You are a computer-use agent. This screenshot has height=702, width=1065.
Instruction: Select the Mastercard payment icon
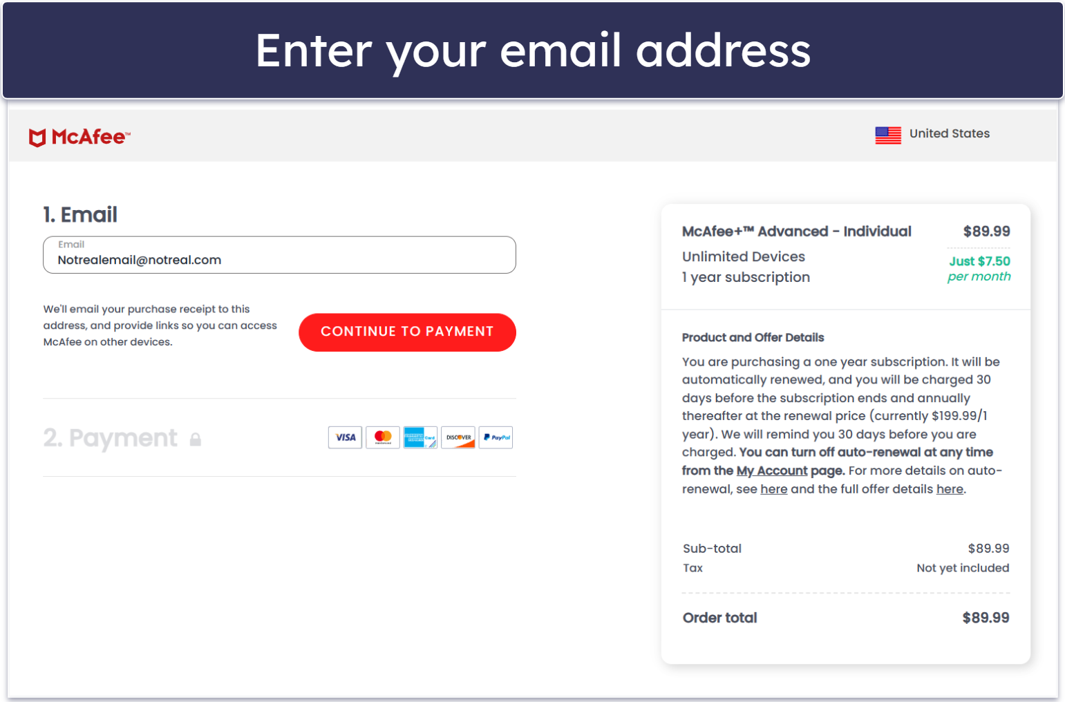coord(383,437)
